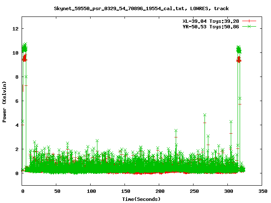
Task: Select the XL-39.04 Tsys:39.28 legend label
Action: click(211, 21)
